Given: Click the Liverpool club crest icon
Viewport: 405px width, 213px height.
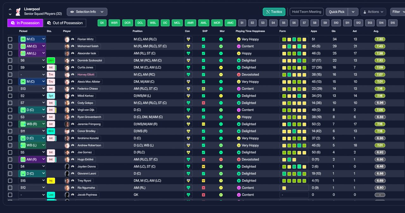Looking at the screenshot, I should (18, 12).
